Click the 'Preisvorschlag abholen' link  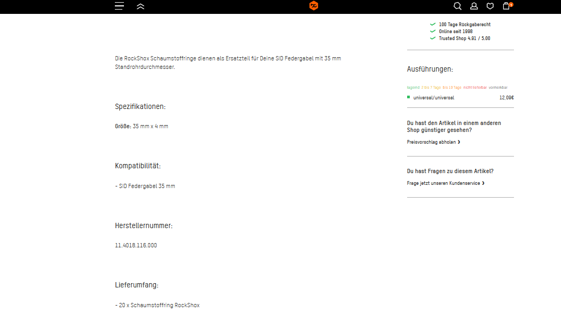(433, 142)
